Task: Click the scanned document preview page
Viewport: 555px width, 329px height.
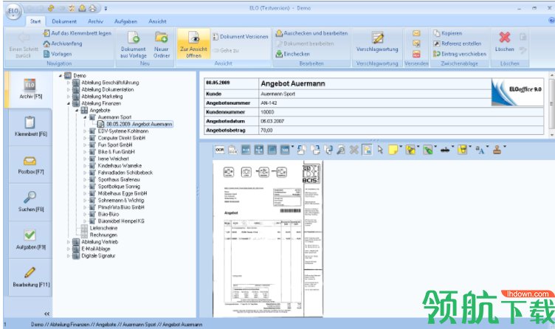Action: (x=268, y=238)
